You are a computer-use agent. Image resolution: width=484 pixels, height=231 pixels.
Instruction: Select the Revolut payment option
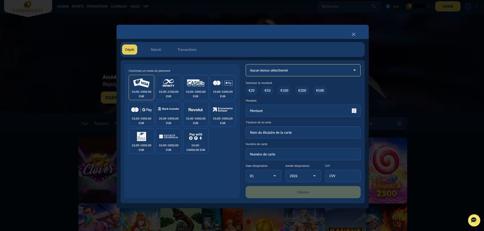pos(196,114)
